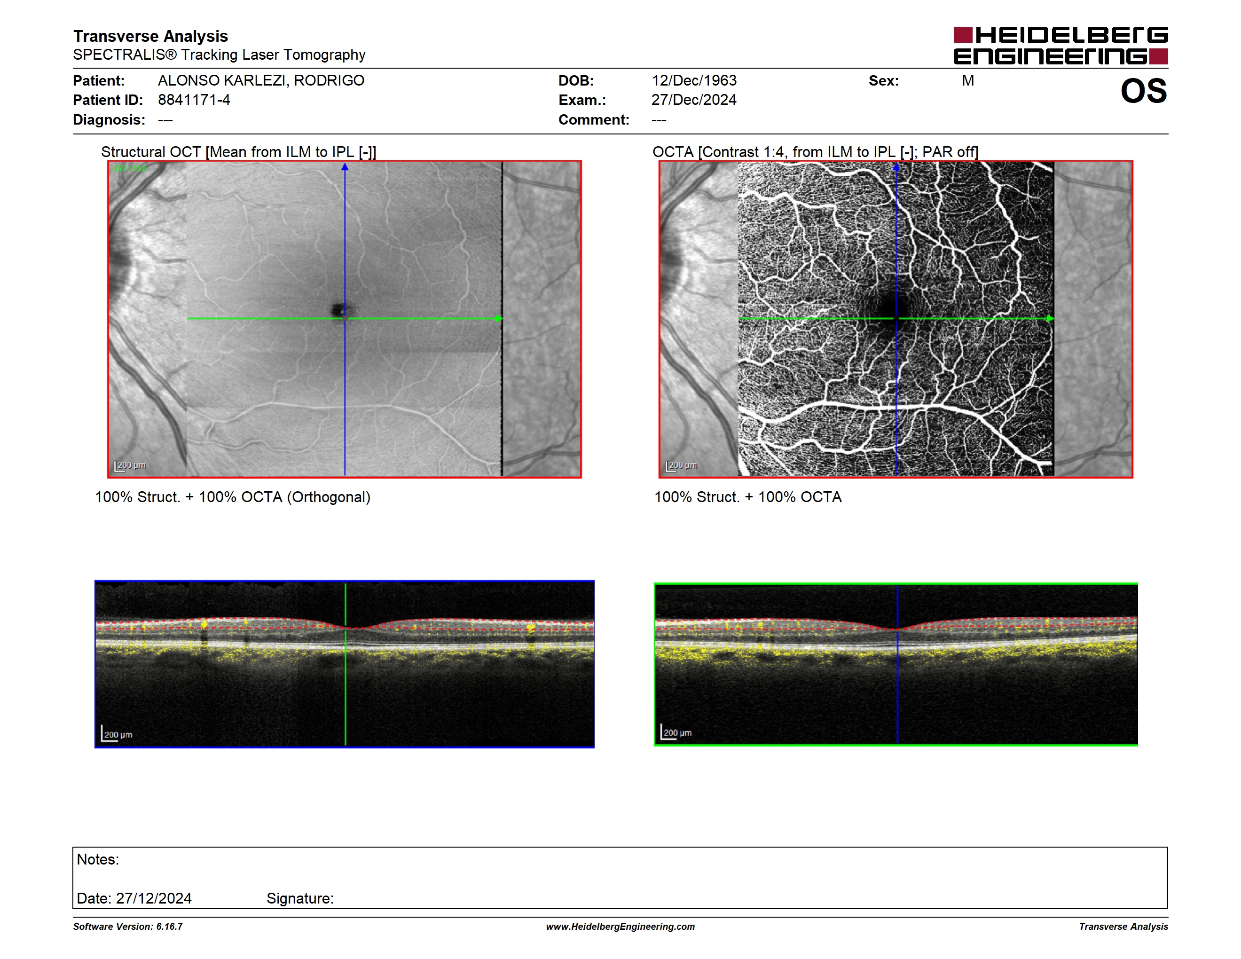The width and height of the screenshot is (1241, 959).
Task: Click the Diagnosis field label
Action: point(109,119)
